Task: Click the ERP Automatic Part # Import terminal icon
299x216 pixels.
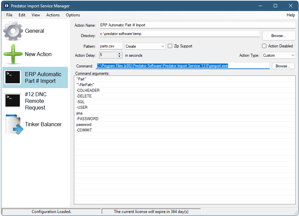Action: point(12,77)
